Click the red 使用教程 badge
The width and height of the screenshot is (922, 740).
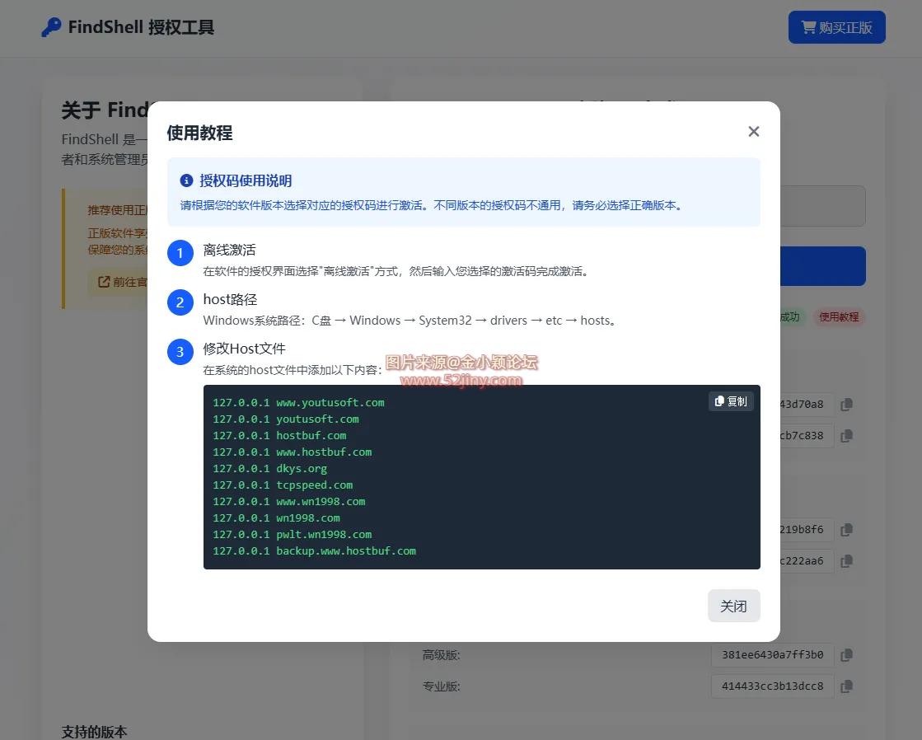pos(839,316)
